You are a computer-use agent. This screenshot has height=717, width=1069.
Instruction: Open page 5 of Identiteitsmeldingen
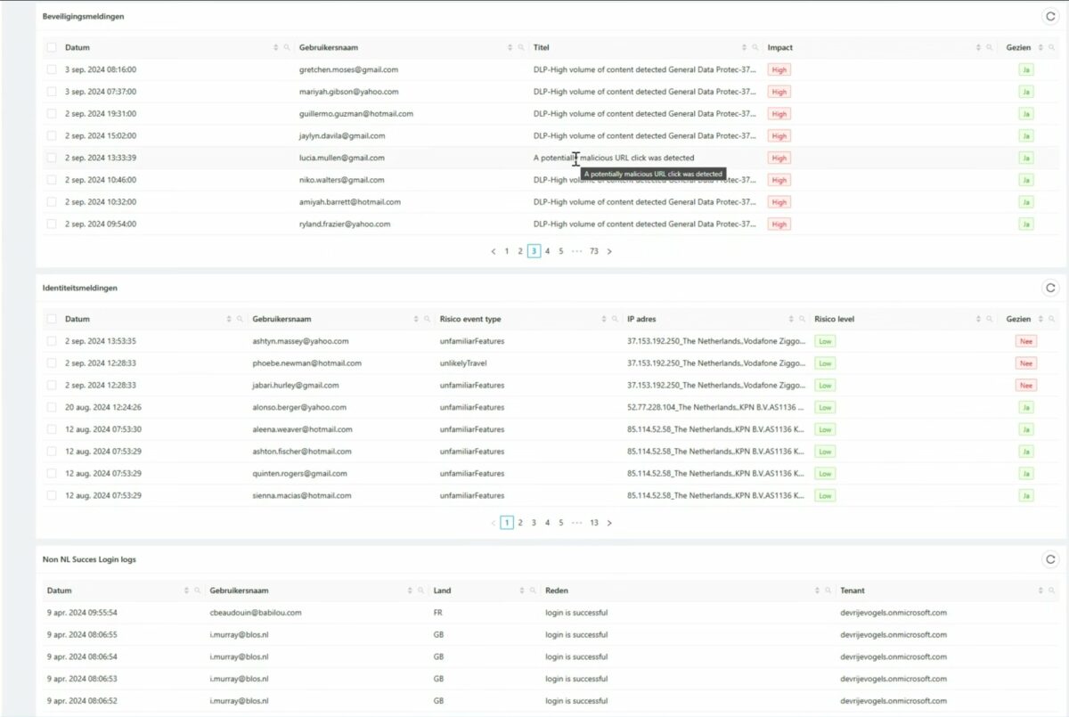coord(561,523)
